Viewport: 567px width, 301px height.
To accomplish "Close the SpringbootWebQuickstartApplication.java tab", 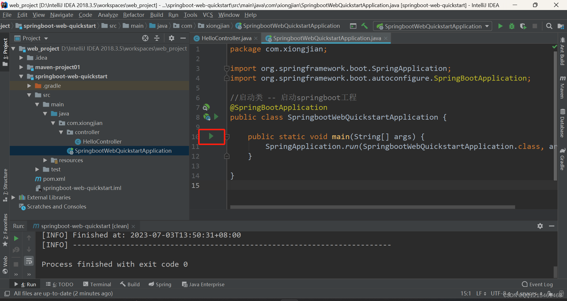I will click(385, 38).
